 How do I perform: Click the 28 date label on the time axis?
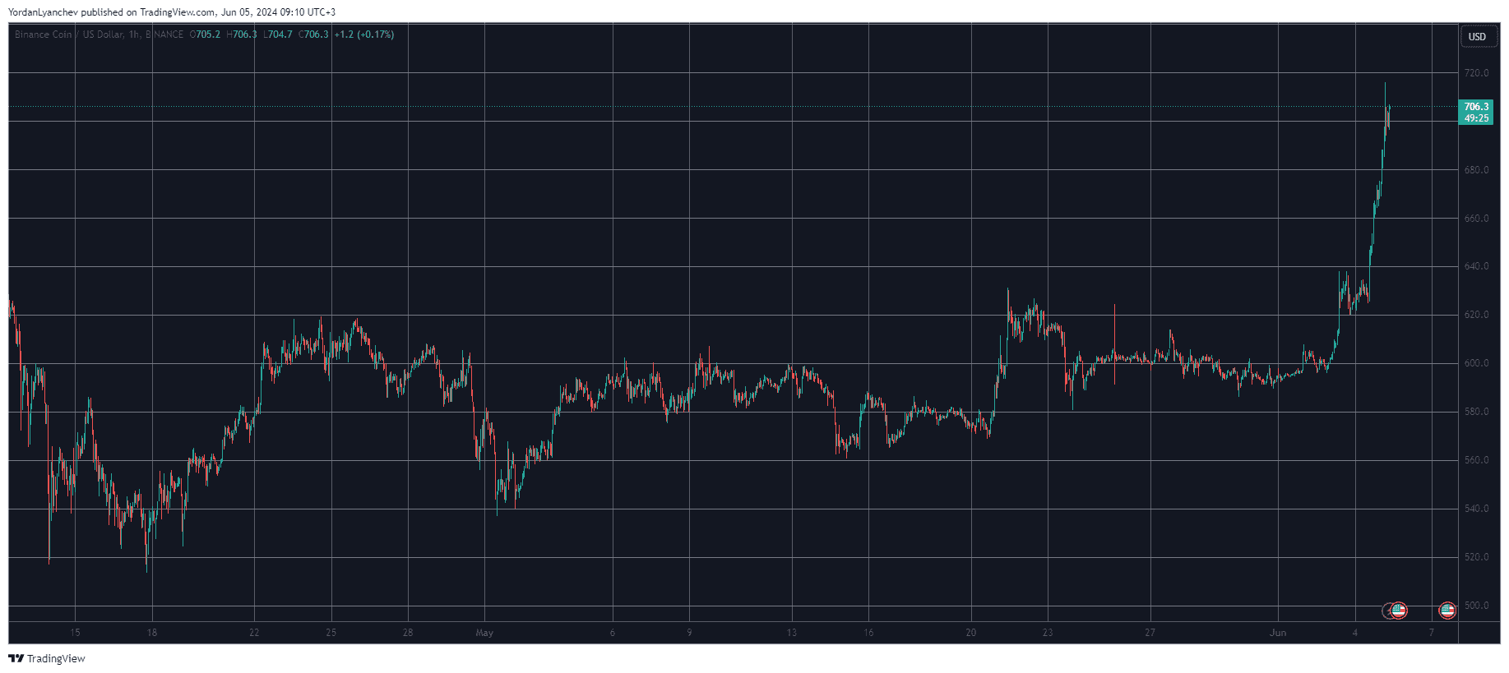click(408, 633)
